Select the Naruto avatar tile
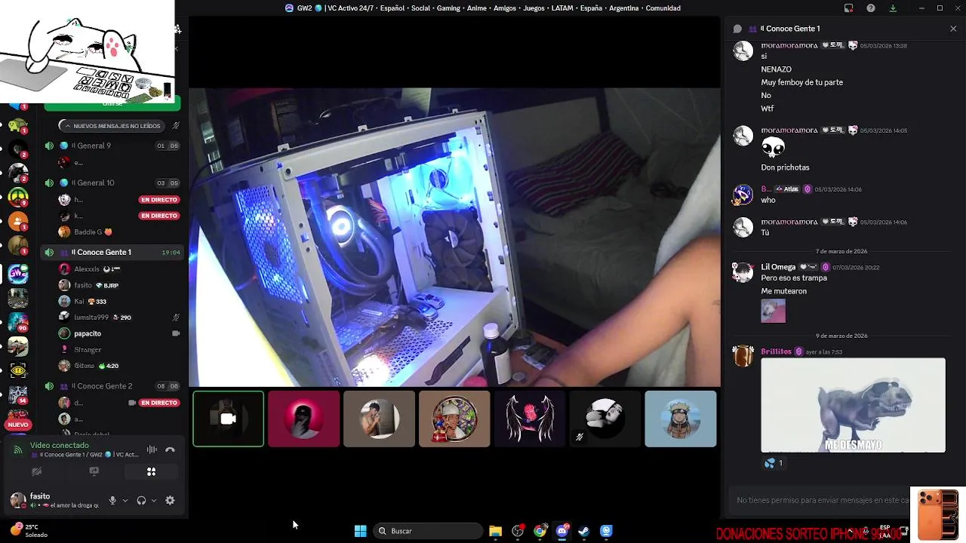The image size is (966, 543). 681,419
